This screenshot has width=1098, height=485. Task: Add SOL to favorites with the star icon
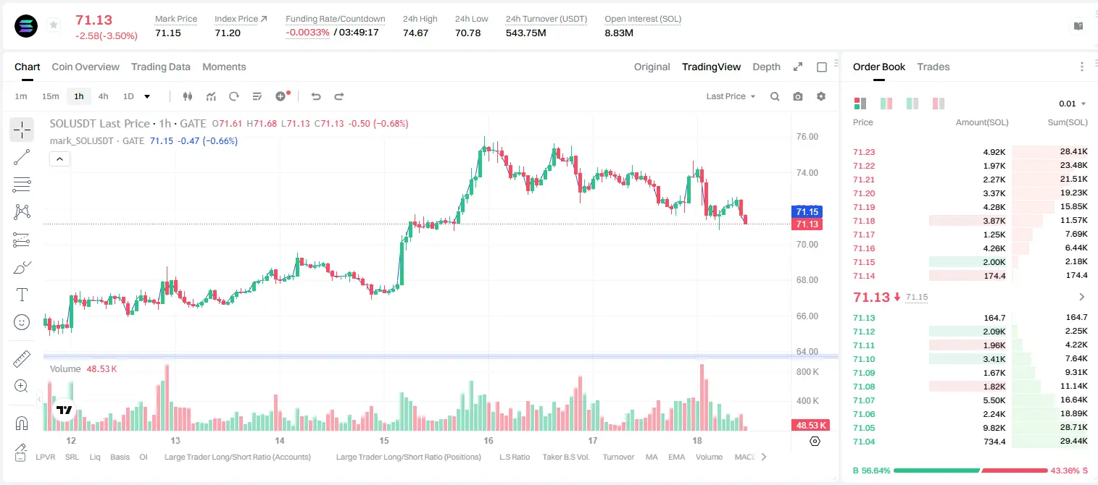tap(54, 25)
